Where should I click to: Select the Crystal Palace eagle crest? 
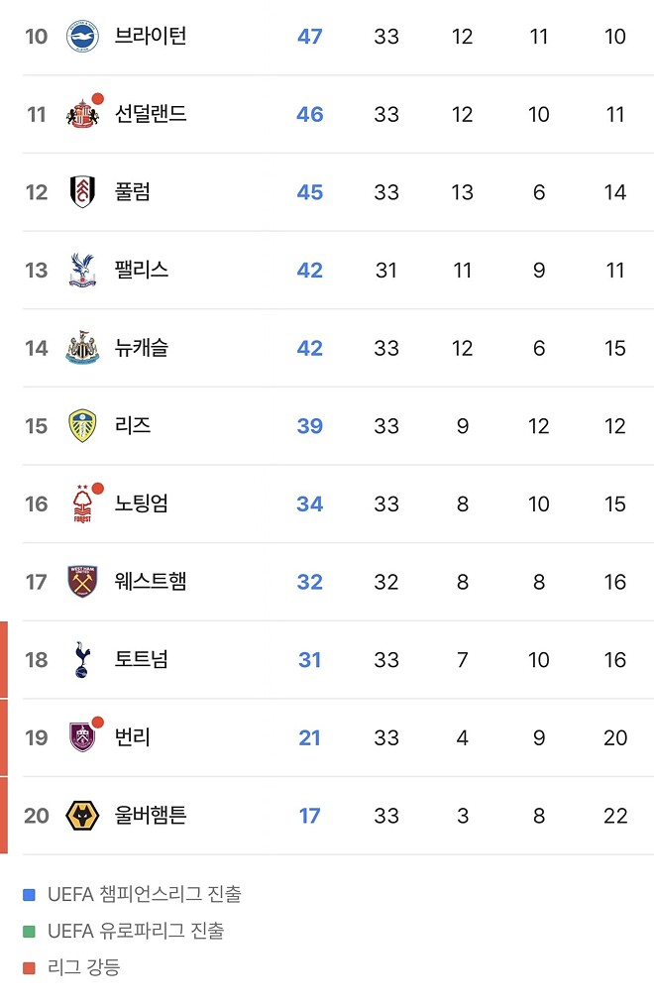[x=84, y=270]
